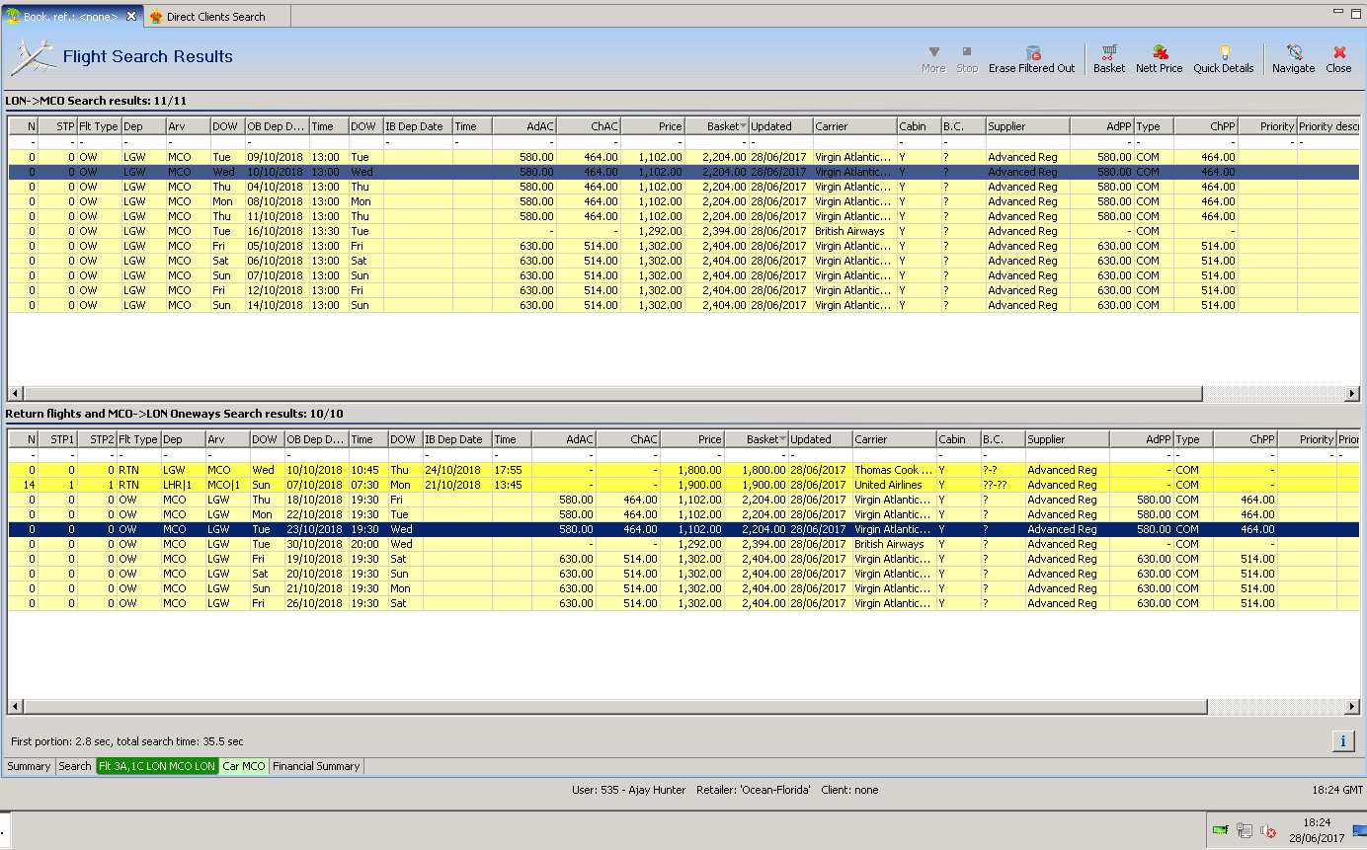The width and height of the screenshot is (1367, 850).
Task: Switch to the Direct Clients Search tab
Action: pos(214,17)
